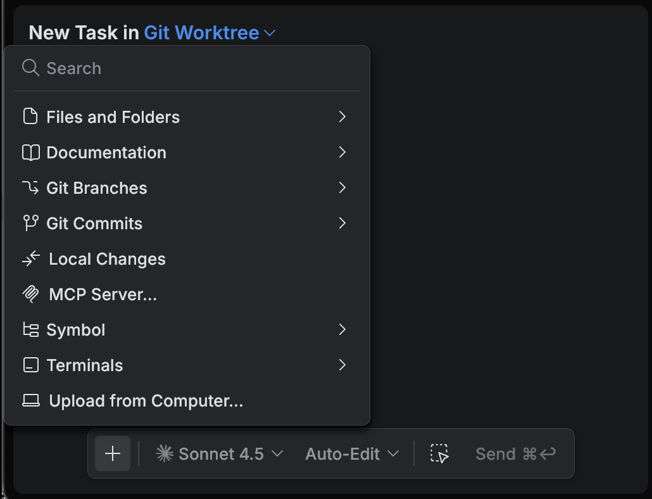
Task: Click the Files and Folders document icon
Action: [x=30, y=117]
